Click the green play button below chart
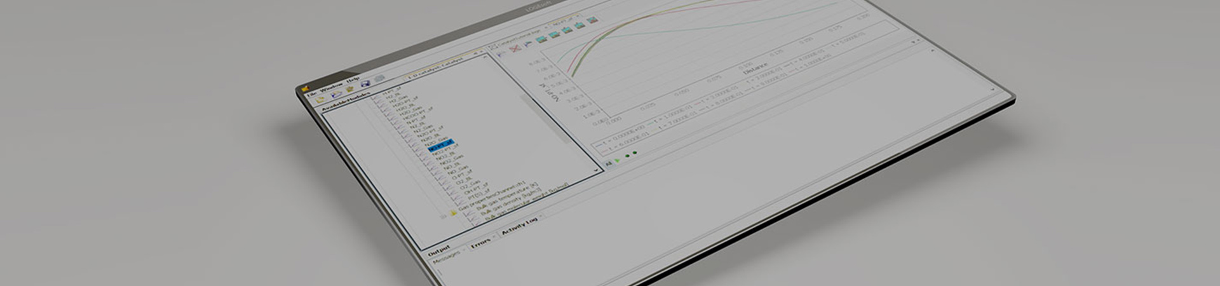 pyautogui.click(x=618, y=160)
